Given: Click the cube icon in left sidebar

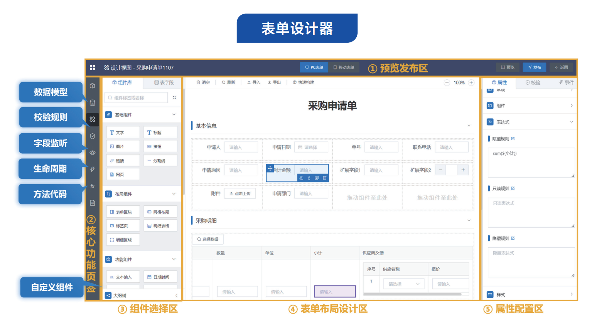Looking at the screenshot, I should tap(93, 86).
